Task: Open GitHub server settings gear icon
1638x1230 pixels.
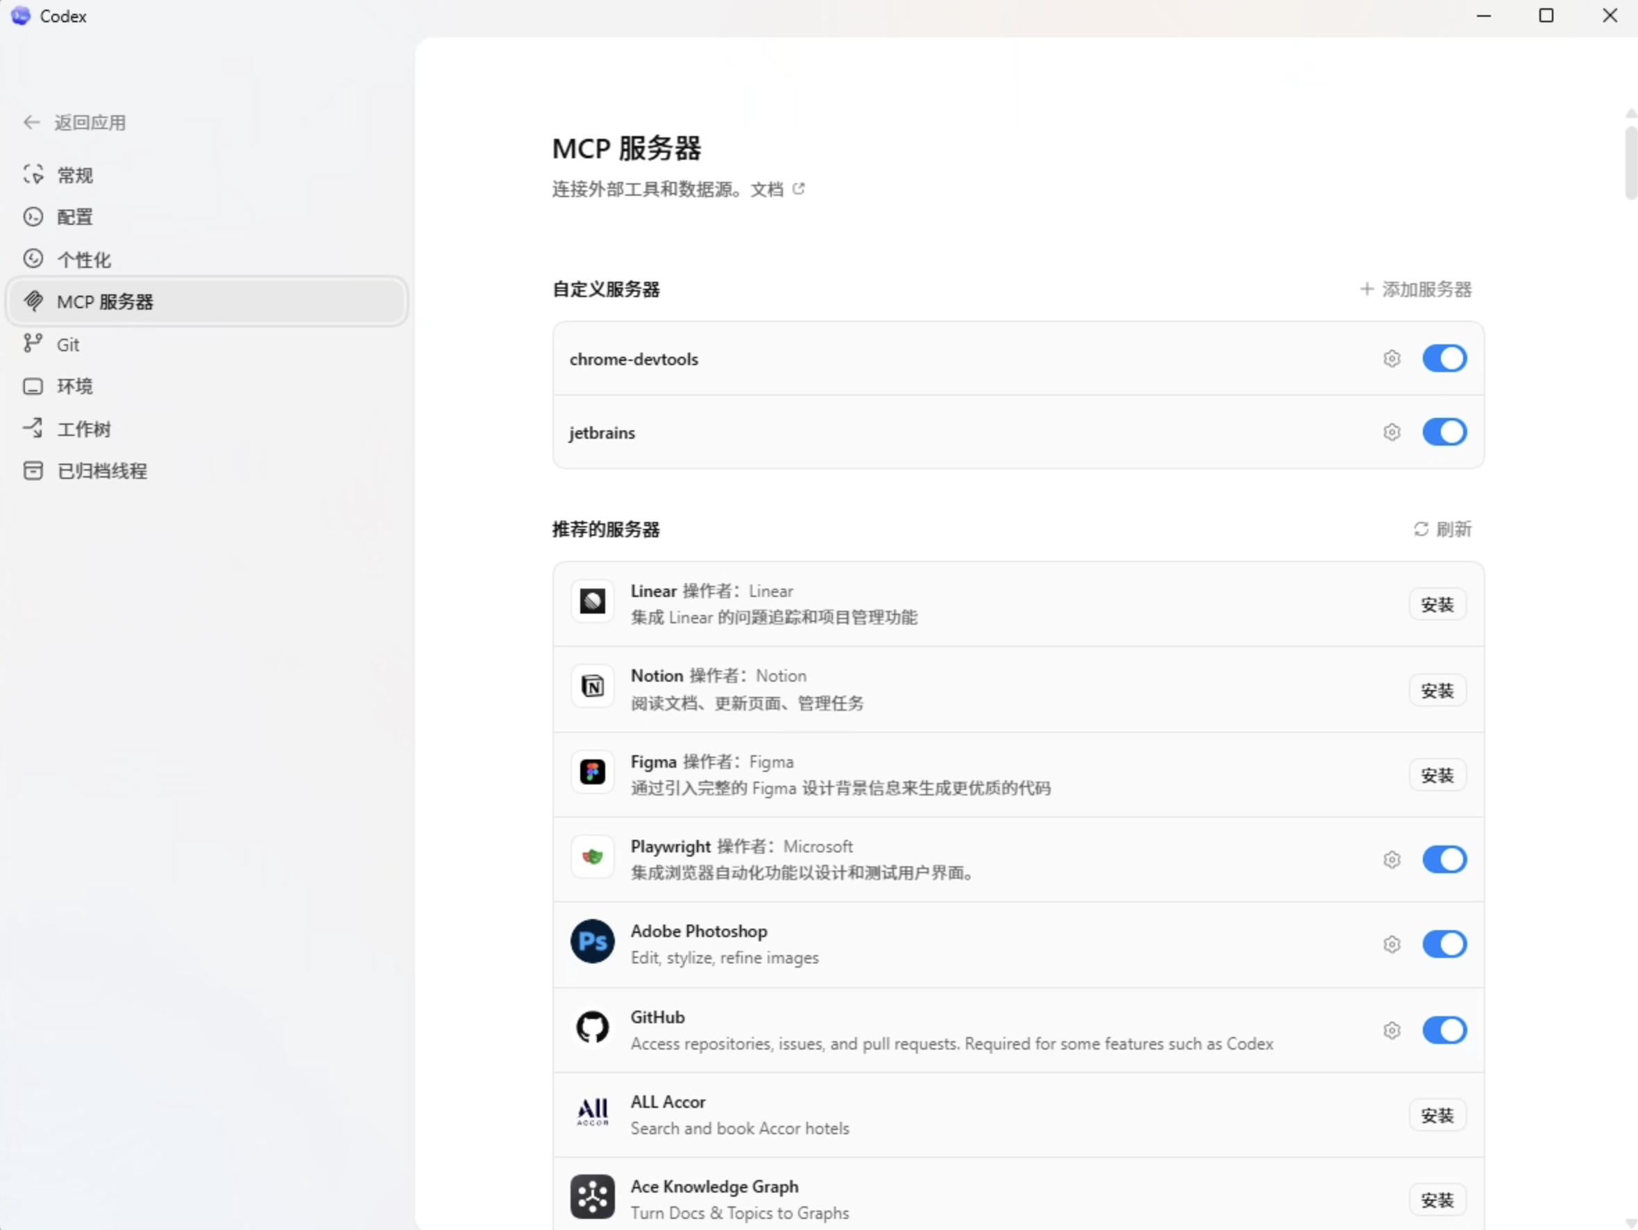Action: 1392,1030
